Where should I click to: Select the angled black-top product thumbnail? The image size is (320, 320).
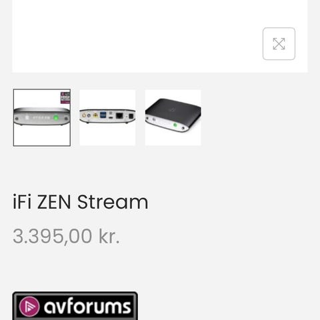(173, 117)
